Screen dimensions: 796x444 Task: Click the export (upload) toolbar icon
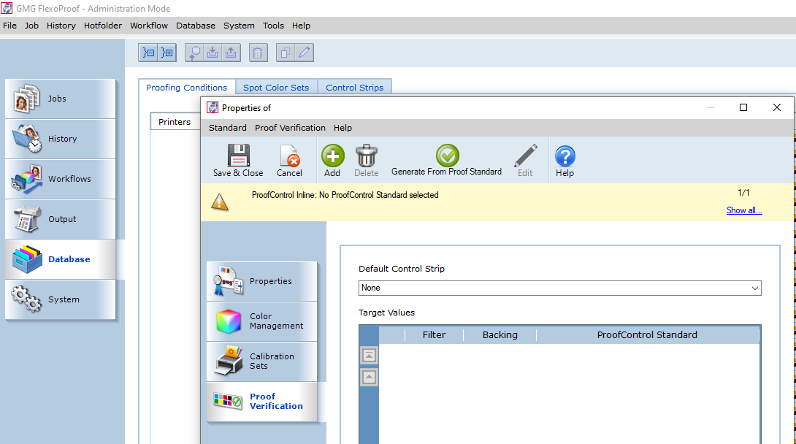click(x=231, y=53)
